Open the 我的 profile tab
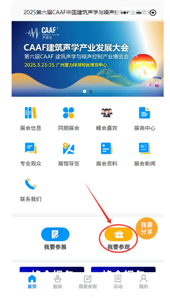Screen dimensions: 170x298 [143, 282]
